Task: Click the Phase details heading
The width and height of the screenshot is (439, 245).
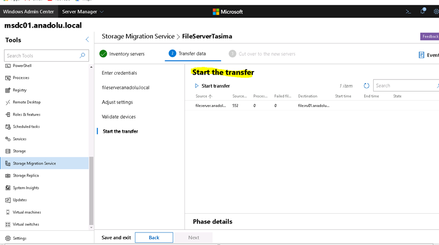Action: [213, 221]
